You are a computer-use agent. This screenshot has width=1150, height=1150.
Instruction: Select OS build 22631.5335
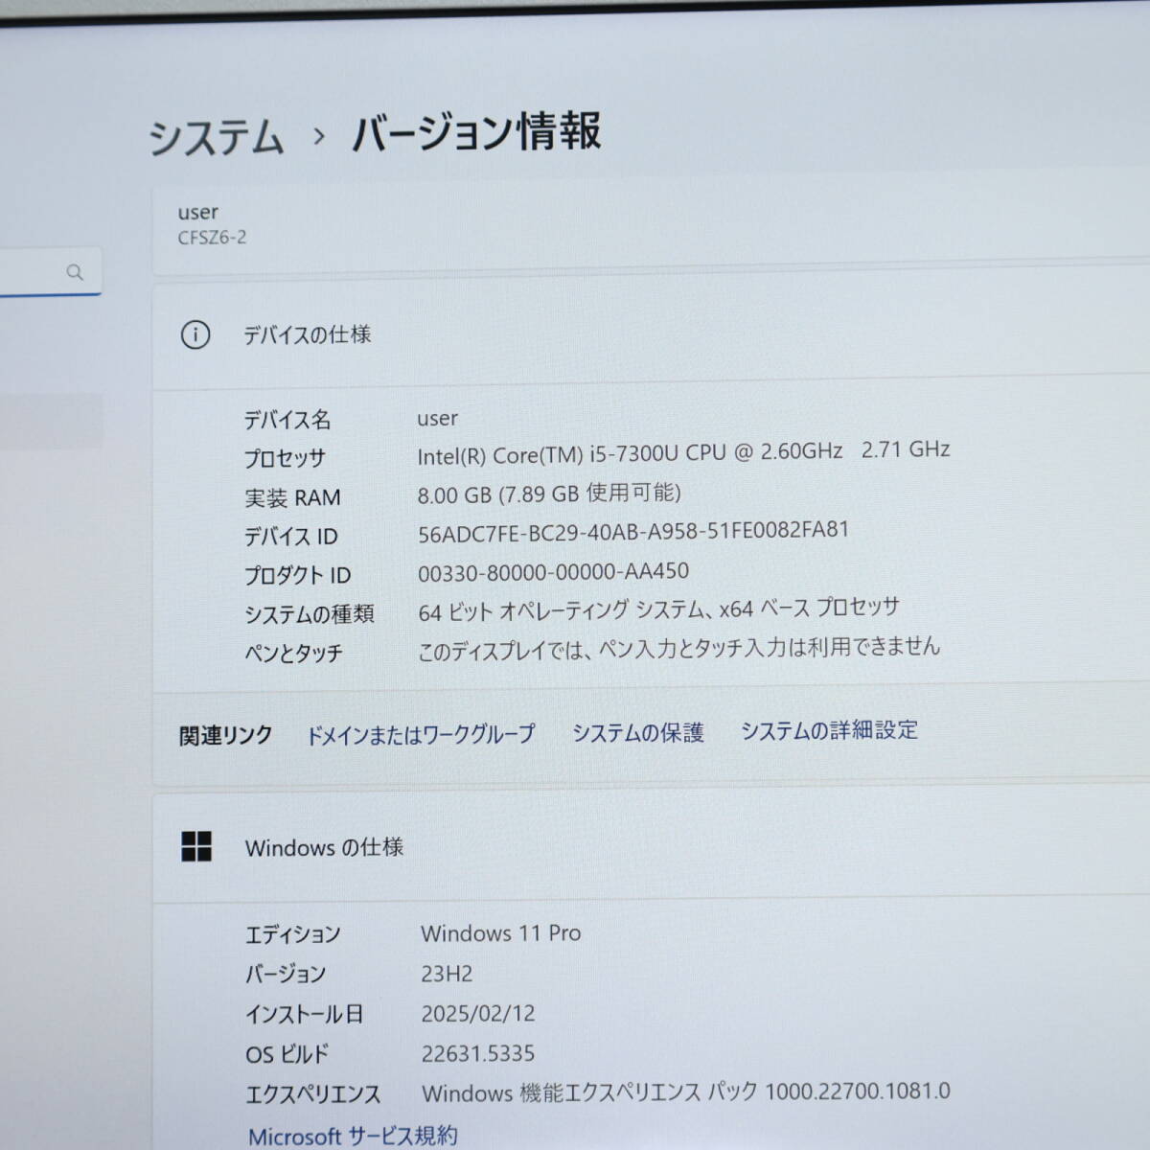pyautogui.click(x=478, y=1054)
